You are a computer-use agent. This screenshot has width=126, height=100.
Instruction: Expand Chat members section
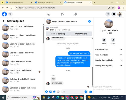coord(109,55)
